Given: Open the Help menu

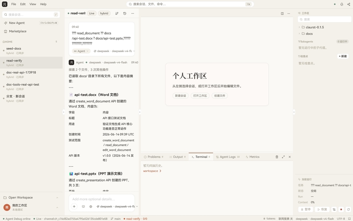Looking at the screenshot, I should coord(43,4).
